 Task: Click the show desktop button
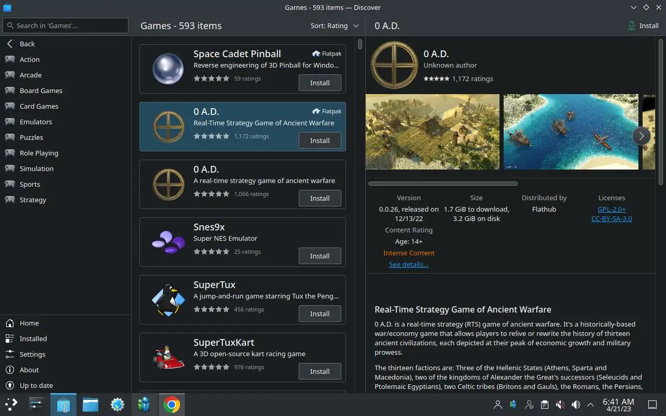[652, 405]
